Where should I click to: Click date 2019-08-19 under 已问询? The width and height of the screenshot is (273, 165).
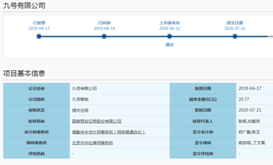(x=104, y=29)
